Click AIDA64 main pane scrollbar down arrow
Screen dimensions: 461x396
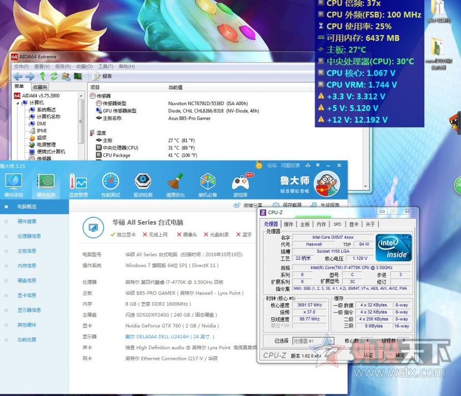366,186
